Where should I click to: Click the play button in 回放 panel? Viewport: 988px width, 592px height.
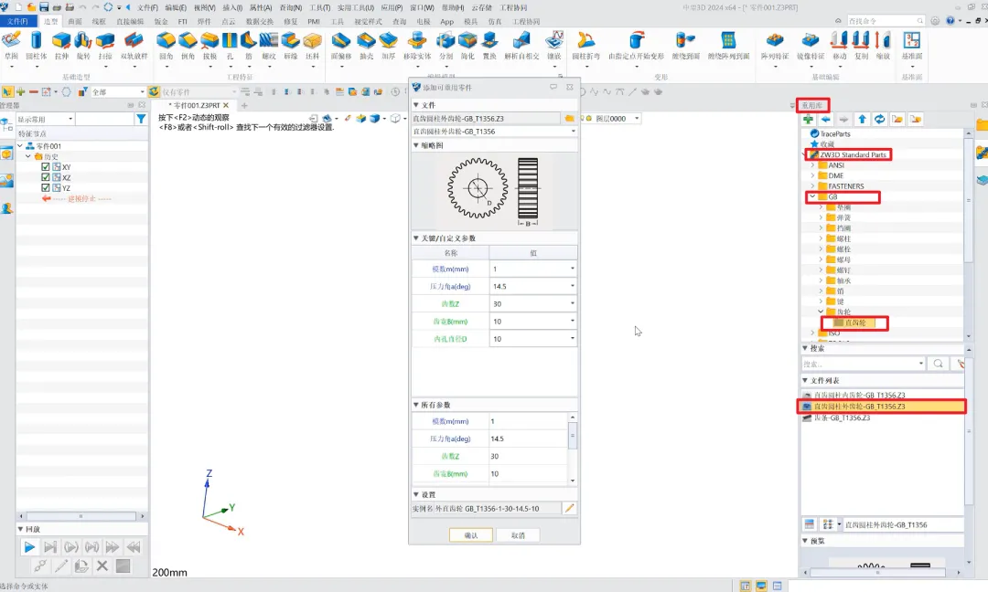point(29,547)
